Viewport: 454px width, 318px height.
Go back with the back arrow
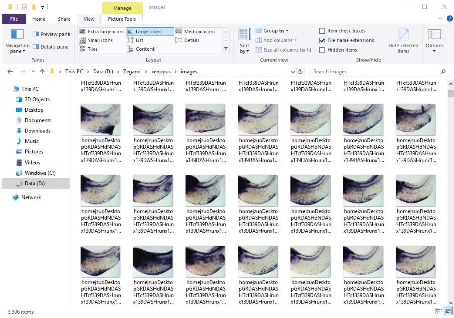click(10, 72)
